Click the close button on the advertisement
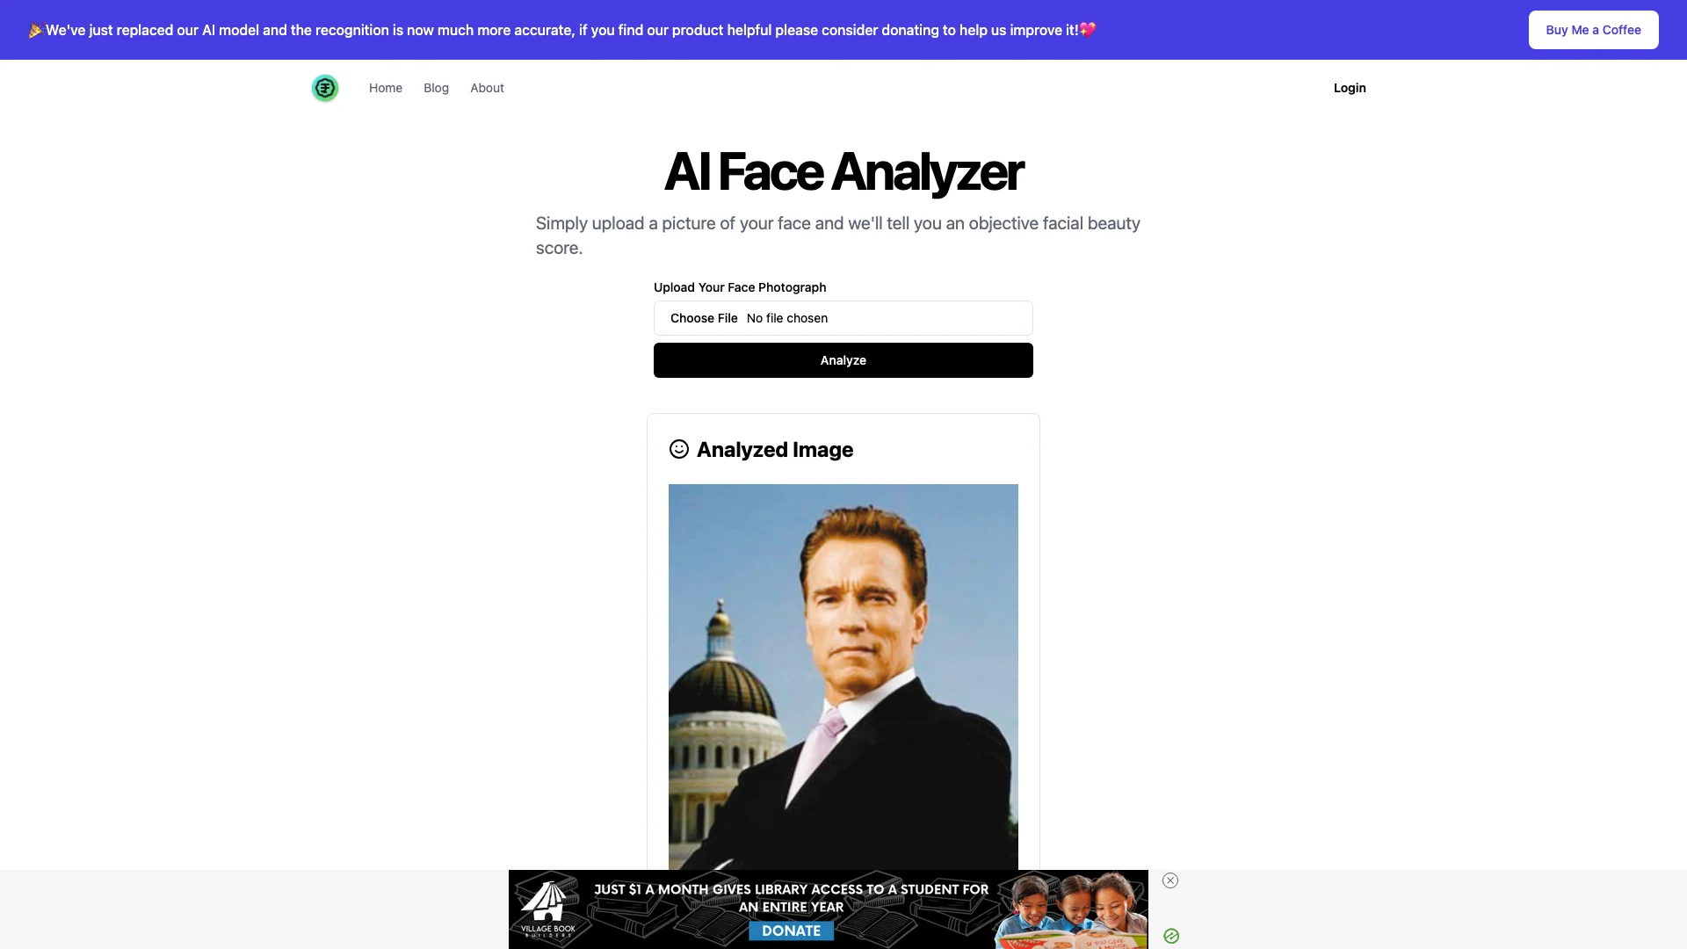The image size is (1687, 949). click(x=1170, y=880)
